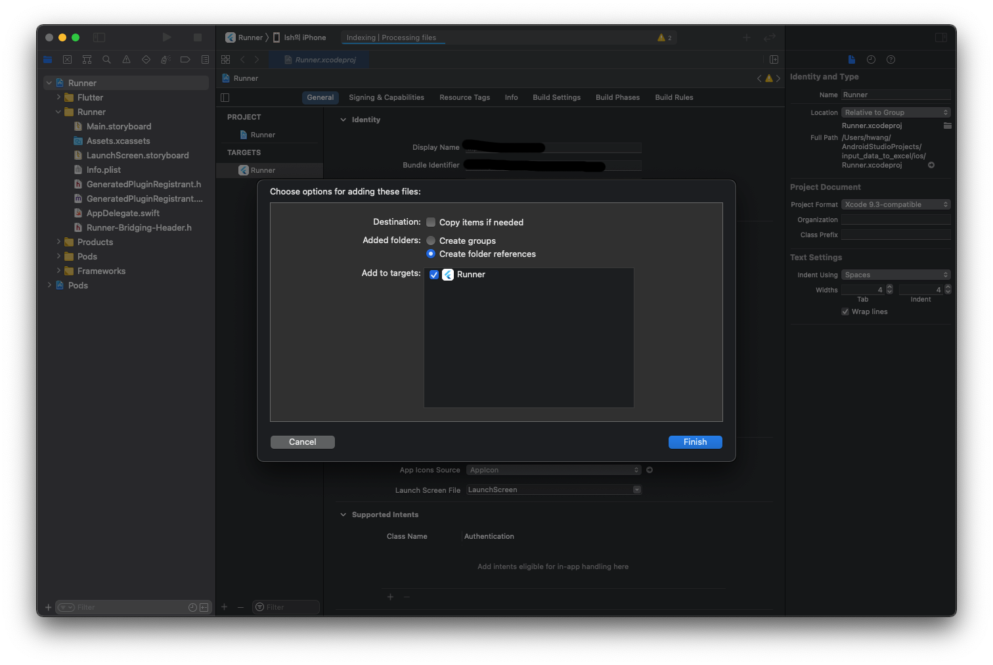The height and width of the screenshot is (665, 993).
Task: Click the Organization input field
Action: 896,219
